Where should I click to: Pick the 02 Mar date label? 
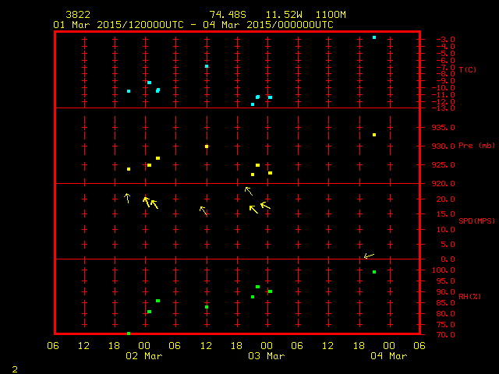pos(144,356)
